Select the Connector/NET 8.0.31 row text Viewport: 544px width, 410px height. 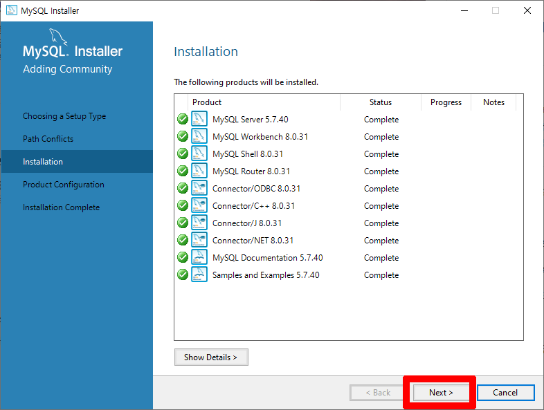pos(253,241)
